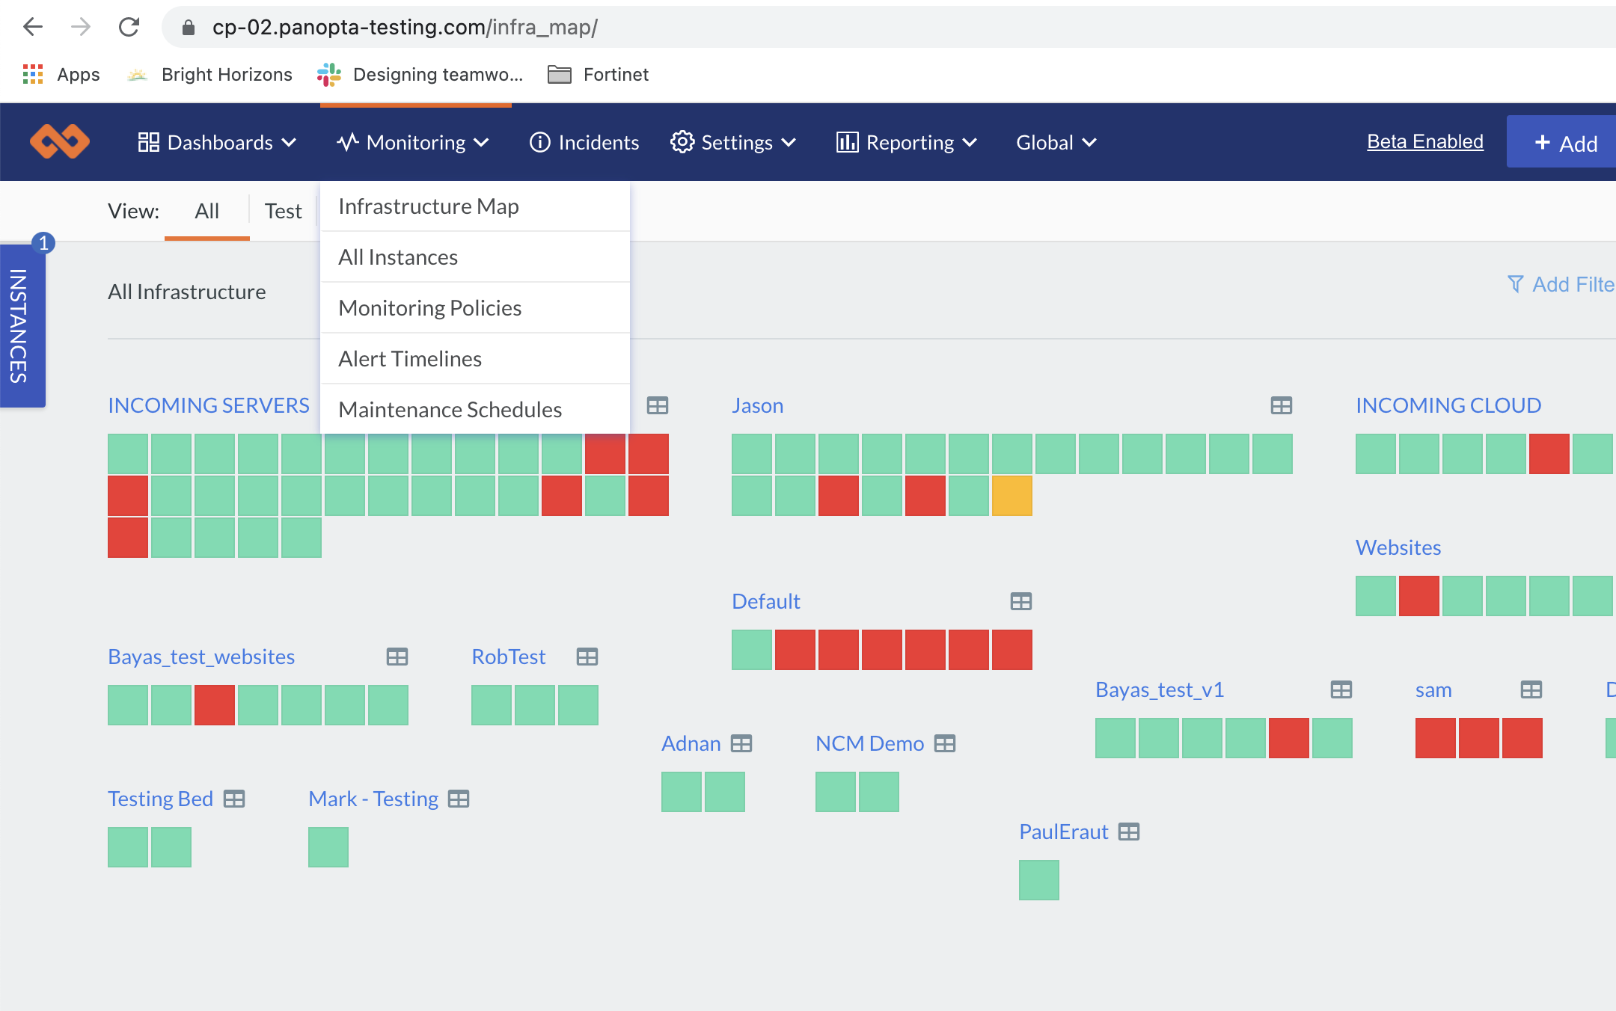The image size is (1616, 1011).
Task: Select All Instances from Monitoring menu
Action: tap(398, 257)
